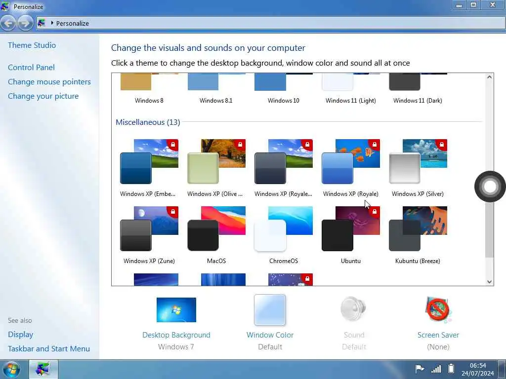This screenshot has width=506, height=379.
Task: Click the Personalize taskbar button
Action: tap(43, 369)
